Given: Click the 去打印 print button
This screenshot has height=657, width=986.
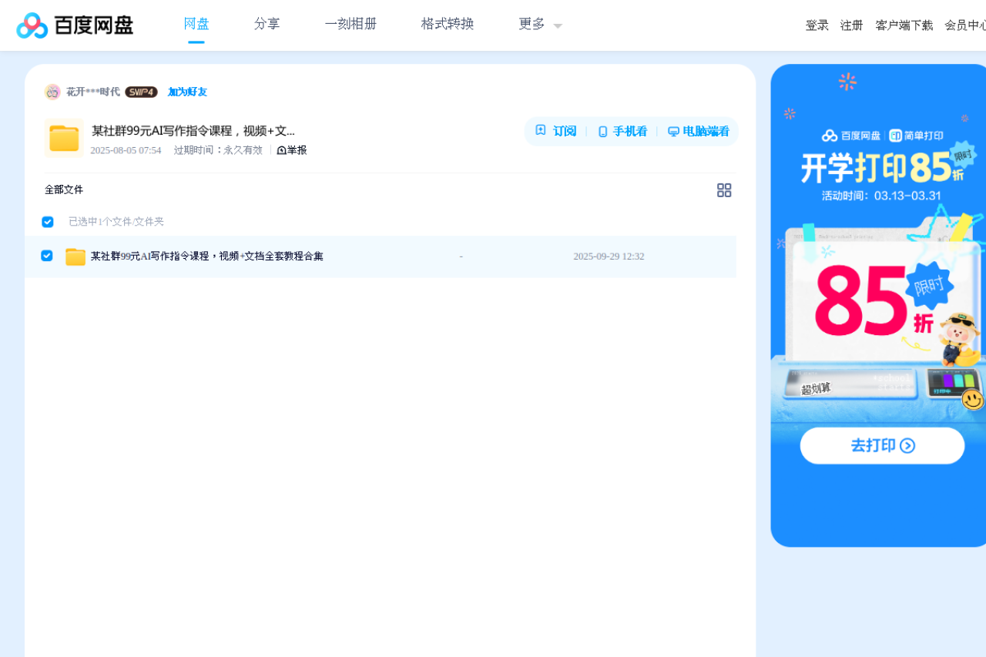Looking at the screenshot, I should [x=881, y=445].
